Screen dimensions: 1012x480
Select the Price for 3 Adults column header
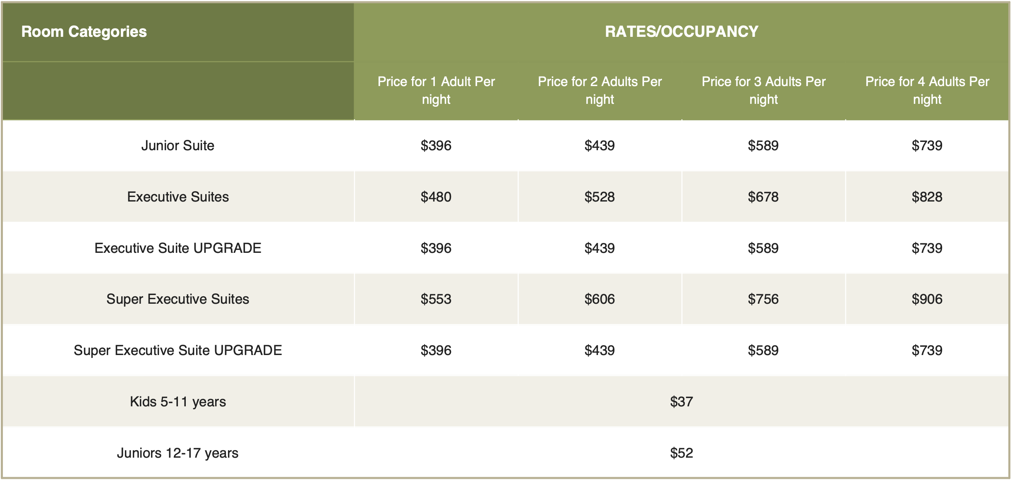[764, 90]
